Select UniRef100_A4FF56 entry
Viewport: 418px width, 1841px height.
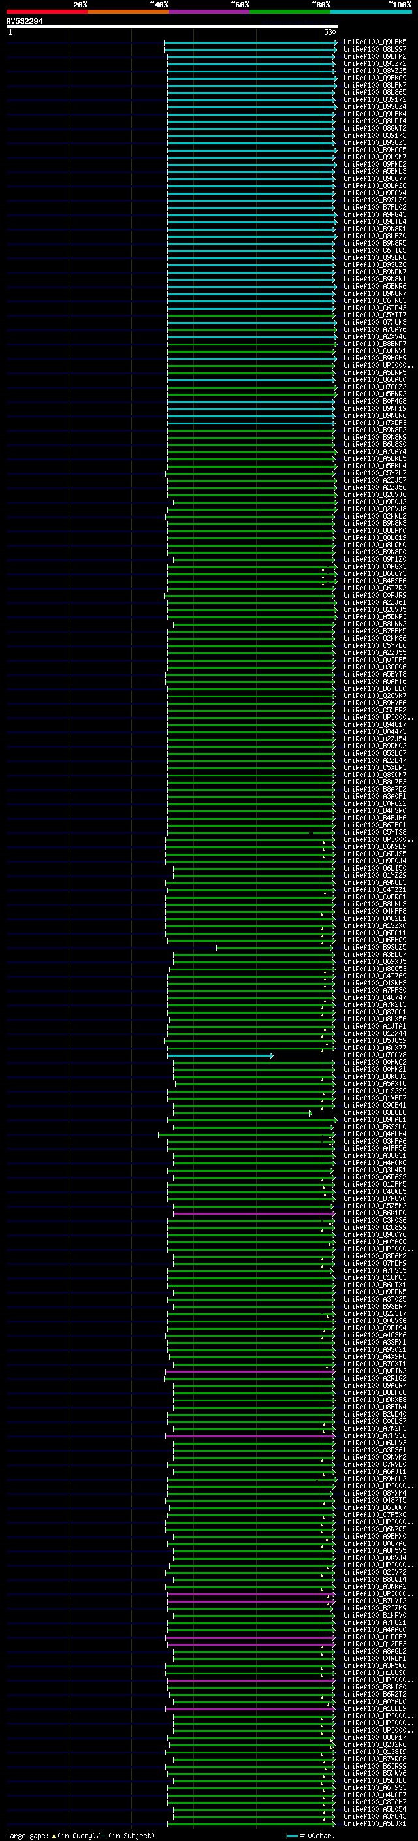375,1149
